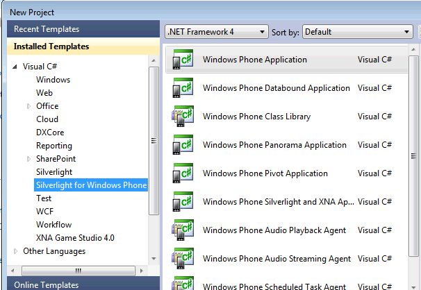Click the Windows Phone Databound Application icon
This screenshot has height=290, width=421.
tap(183, 88)
